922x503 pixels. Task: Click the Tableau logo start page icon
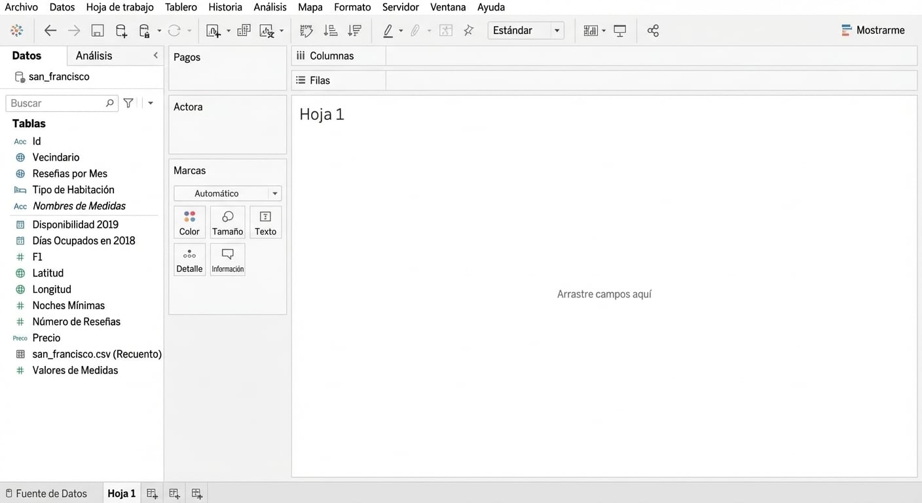(17, 31)
